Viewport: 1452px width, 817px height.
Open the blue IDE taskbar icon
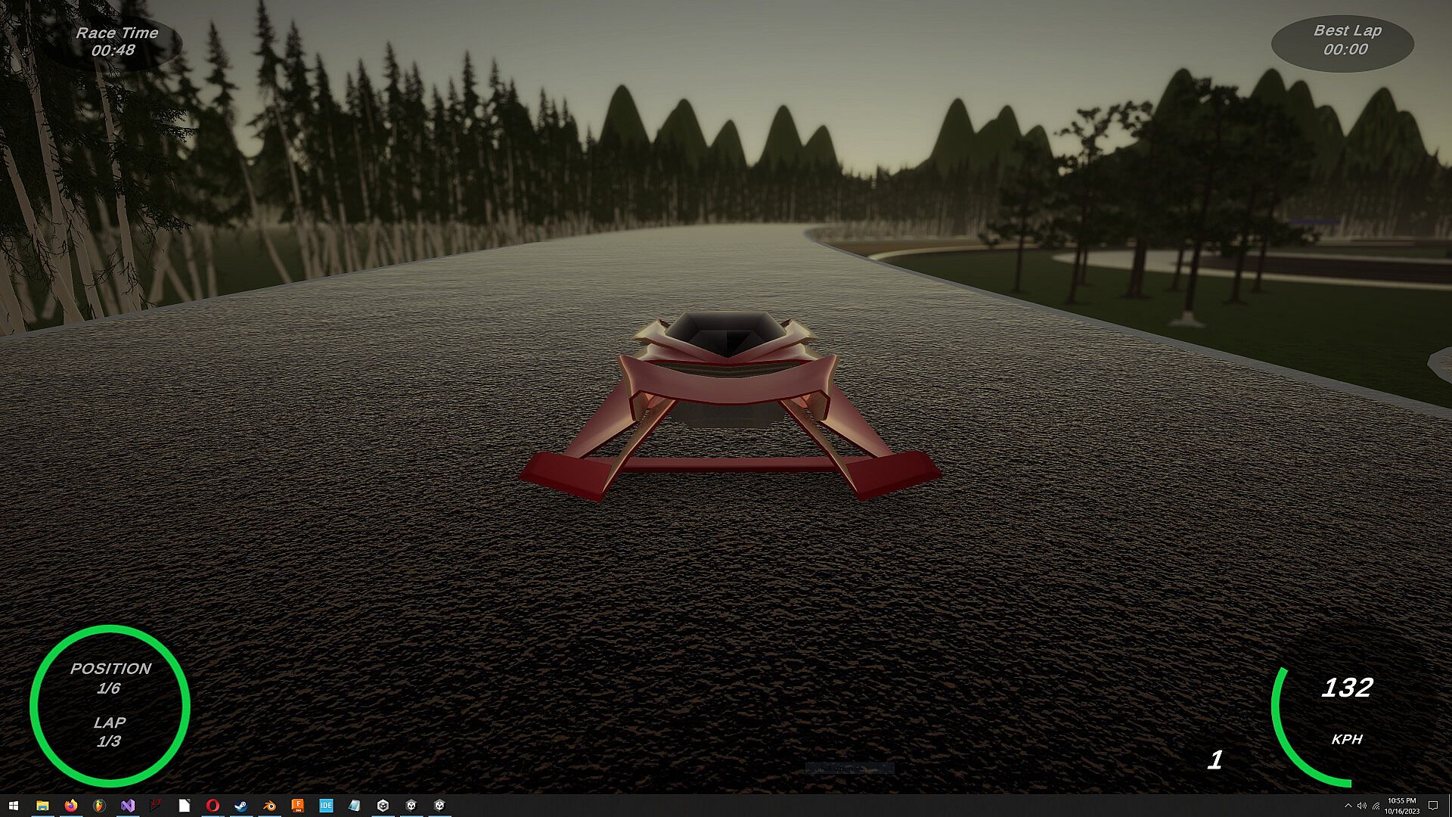tap(326, 806)
